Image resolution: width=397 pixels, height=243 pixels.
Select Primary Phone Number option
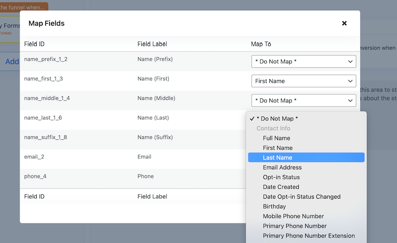(294, 226)
